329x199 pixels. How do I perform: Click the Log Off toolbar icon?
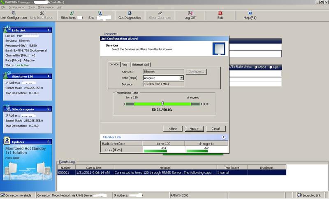coord(190,13)
